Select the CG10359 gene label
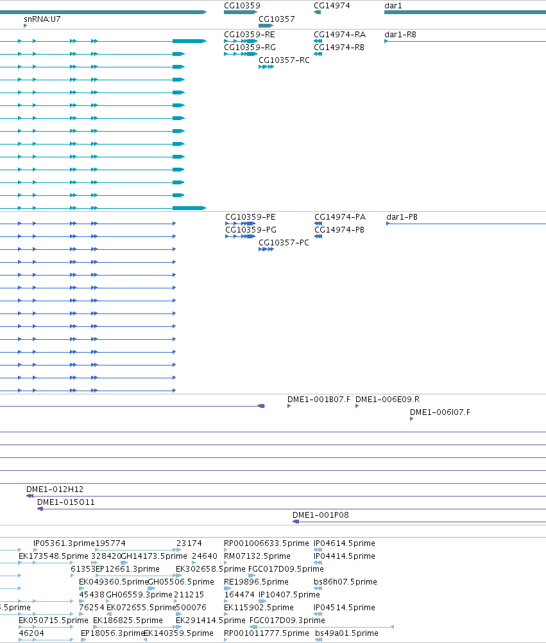Screen dimensions: 546x643 click(x=242, y=6)
